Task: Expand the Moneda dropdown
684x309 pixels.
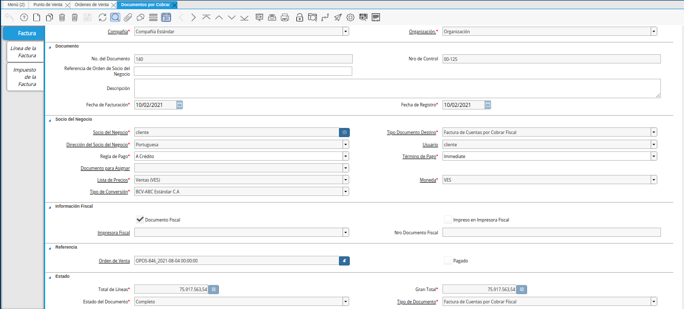Action: coord(654,180)
